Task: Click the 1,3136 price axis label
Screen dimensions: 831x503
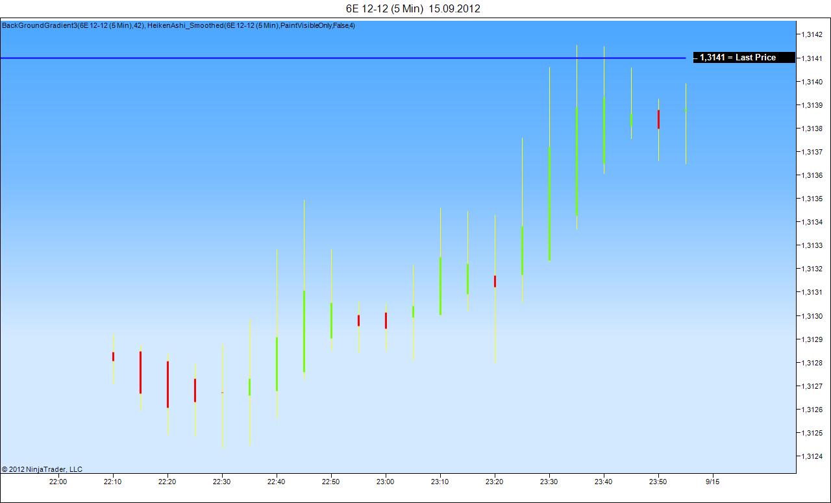Action: [x=811, y=175]
